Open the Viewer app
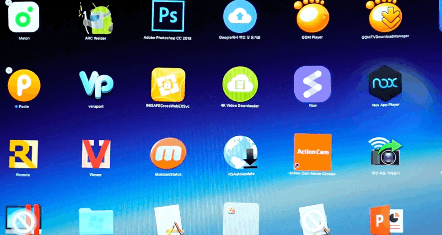Screen dimensions: 442x235 [x=96, y=154]
